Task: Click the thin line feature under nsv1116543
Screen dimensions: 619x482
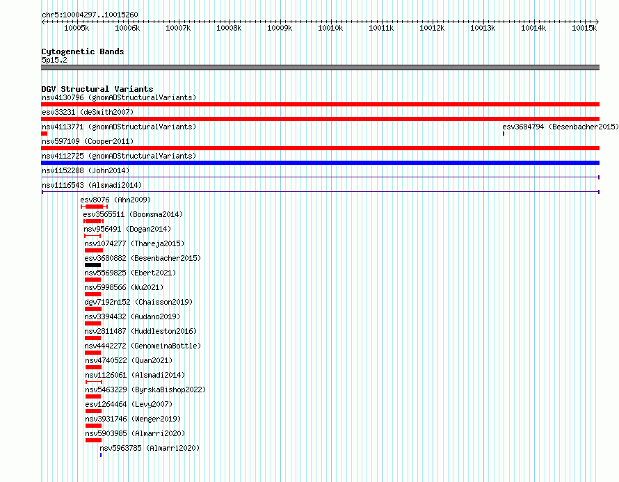Action: pos(320,192)
